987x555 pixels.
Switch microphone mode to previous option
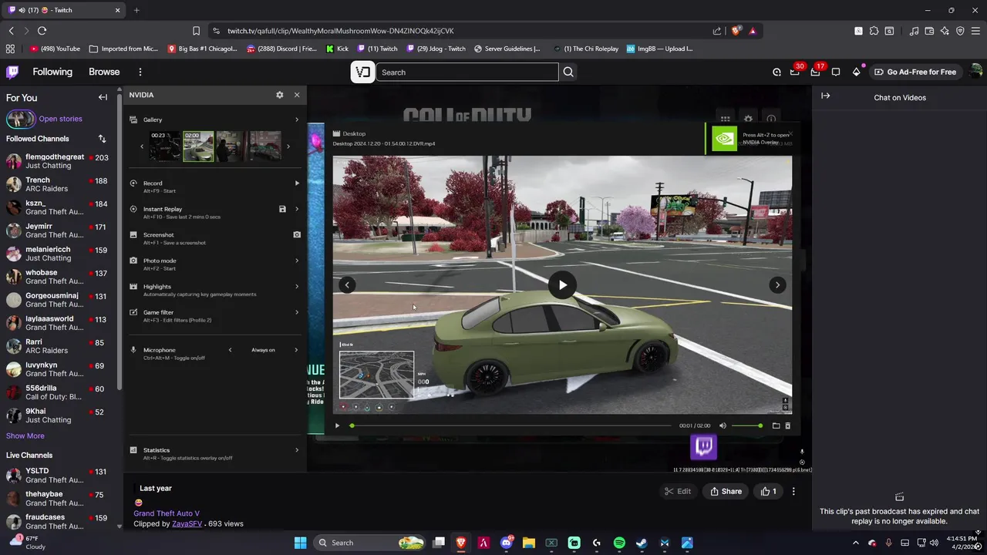tap(230, 350)
